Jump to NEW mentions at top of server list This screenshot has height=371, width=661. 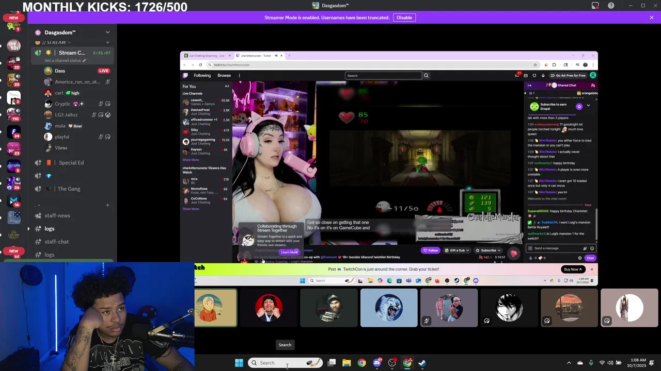[14, 18]
